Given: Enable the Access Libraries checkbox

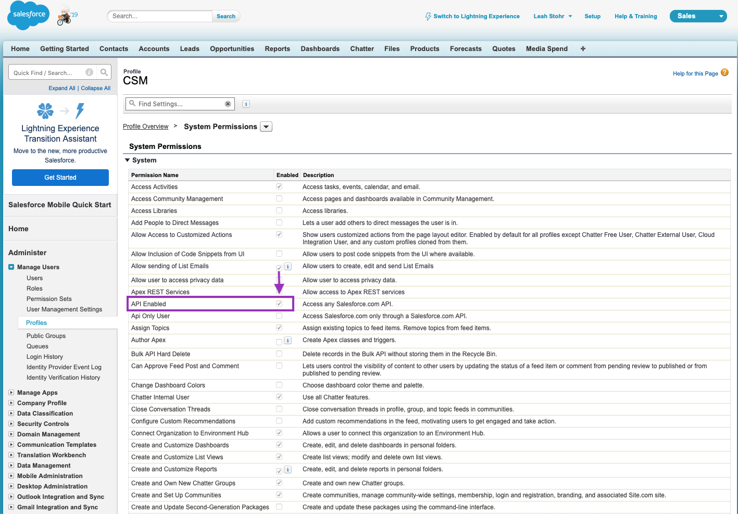Looking at the screenshot, I should (279, 210).
